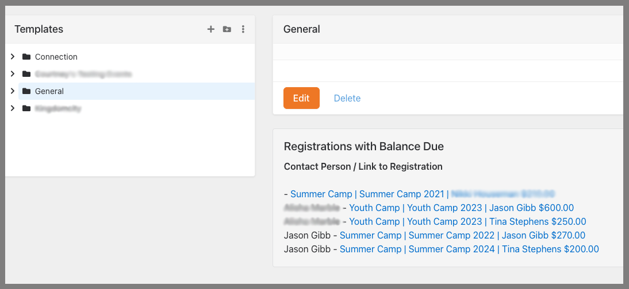Click the folder icon in the last tree row
The height and width of the screenshot is (289, 629).
tap(26, 108)
